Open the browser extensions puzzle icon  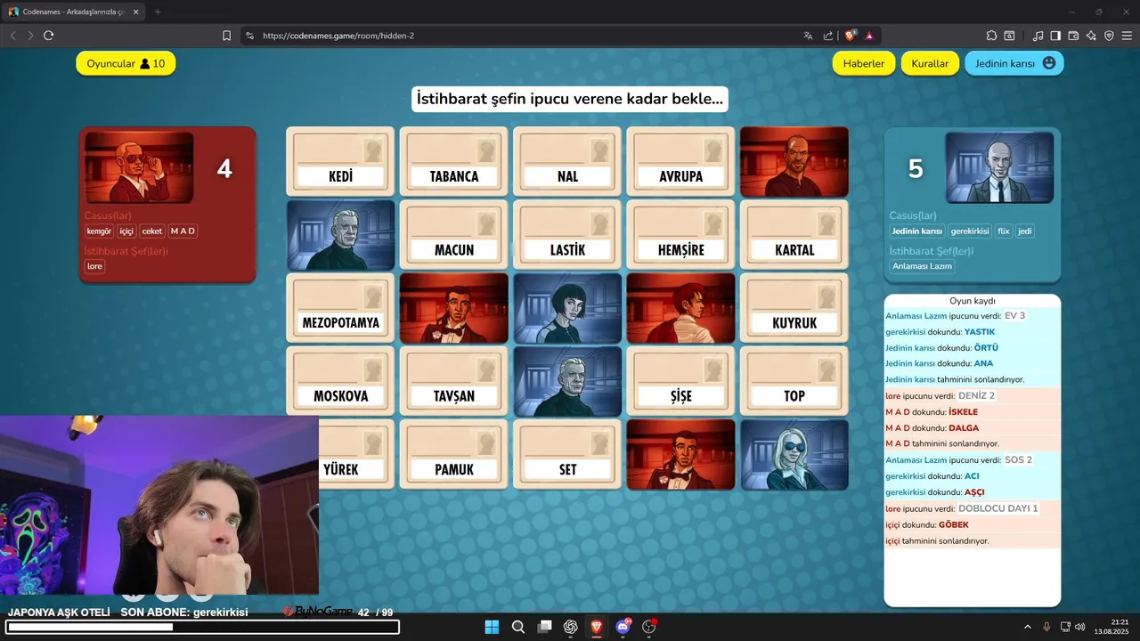(x=991, y=36)
